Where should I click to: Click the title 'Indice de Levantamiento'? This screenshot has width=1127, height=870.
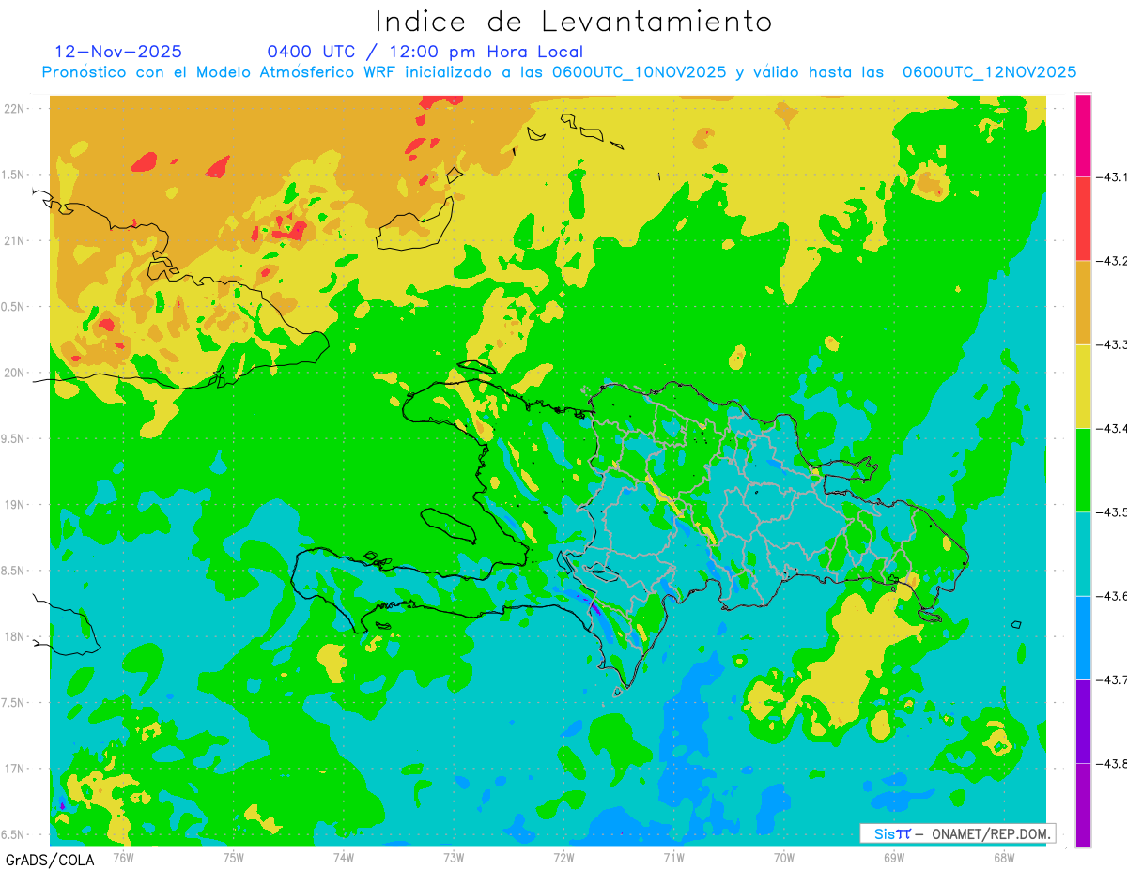(574, 22)
